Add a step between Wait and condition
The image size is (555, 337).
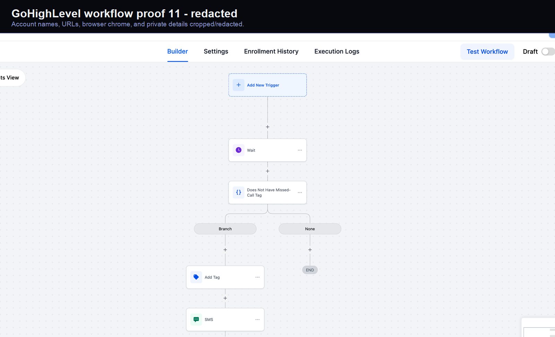[x=267, y=171]
